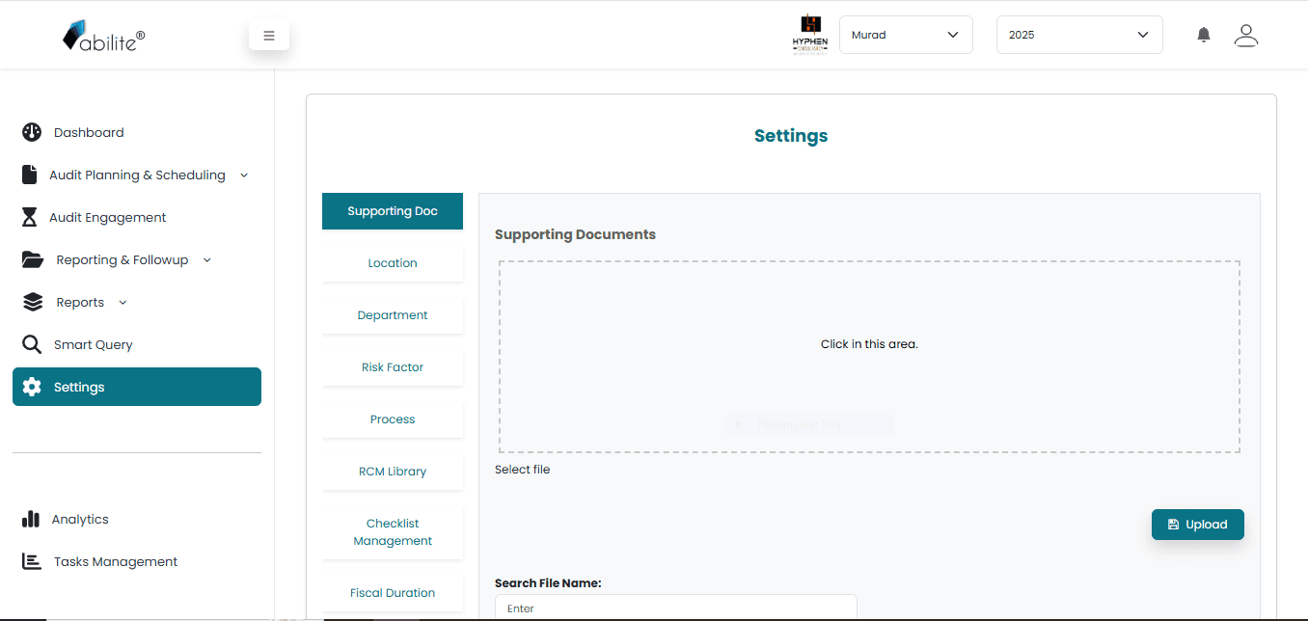Click the Audit Engagement hourglass icon
This screenshot has width=1308, height=621.
[x=30, y=217]
